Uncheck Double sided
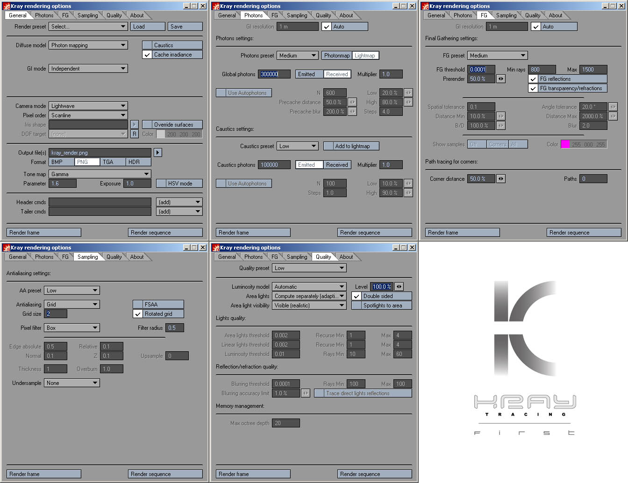 382,296
